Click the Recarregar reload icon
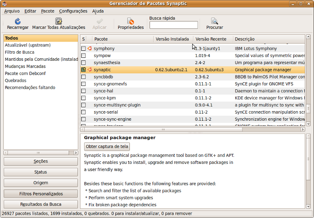This screenshot has height=218, width=314. pos(18,21)
